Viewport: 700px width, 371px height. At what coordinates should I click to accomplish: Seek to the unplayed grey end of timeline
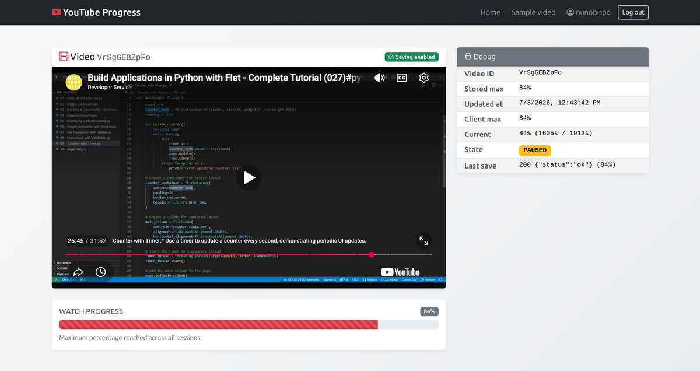(430, 254)
